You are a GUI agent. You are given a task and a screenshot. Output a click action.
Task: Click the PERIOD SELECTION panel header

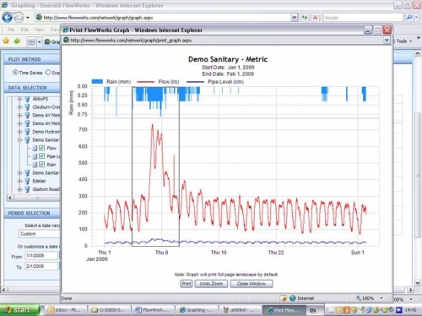[x=32, y=213]
